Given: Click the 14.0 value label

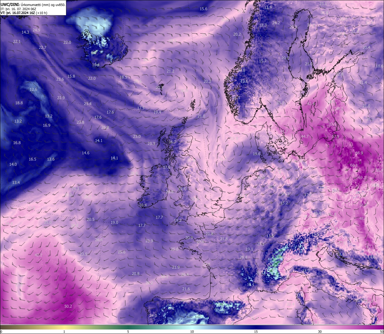Looking at the screenshot, I should 13,164.
